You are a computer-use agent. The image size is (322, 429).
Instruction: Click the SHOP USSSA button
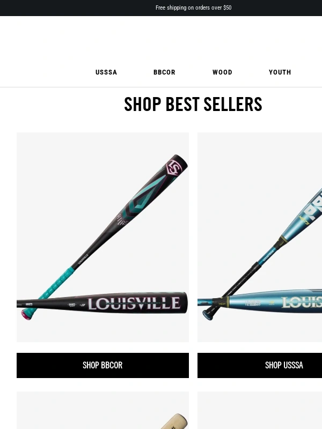point(260,365)
